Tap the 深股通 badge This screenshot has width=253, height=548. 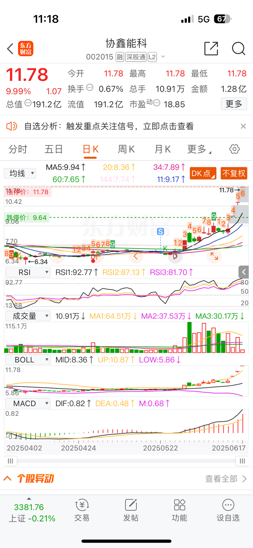(x=136, y=57)
